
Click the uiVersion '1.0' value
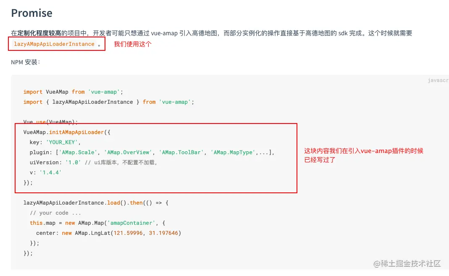pyautogui.click(x=73, y=163)
